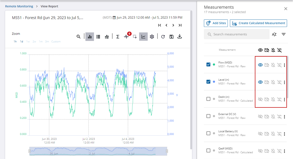Click the sigma summation icon in toolbar
Viewport: 293px width, 159px height.
pos(118,37)
